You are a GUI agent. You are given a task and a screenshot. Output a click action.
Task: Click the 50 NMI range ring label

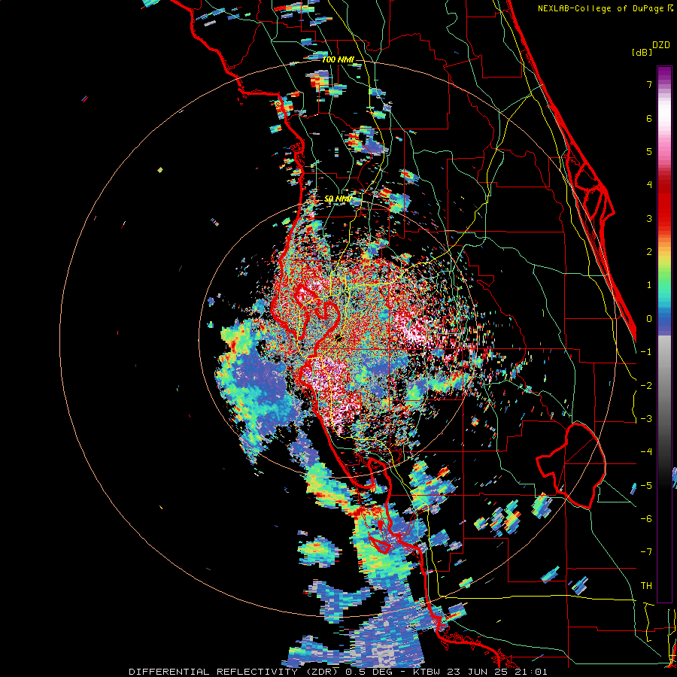(x=338, y=199)
